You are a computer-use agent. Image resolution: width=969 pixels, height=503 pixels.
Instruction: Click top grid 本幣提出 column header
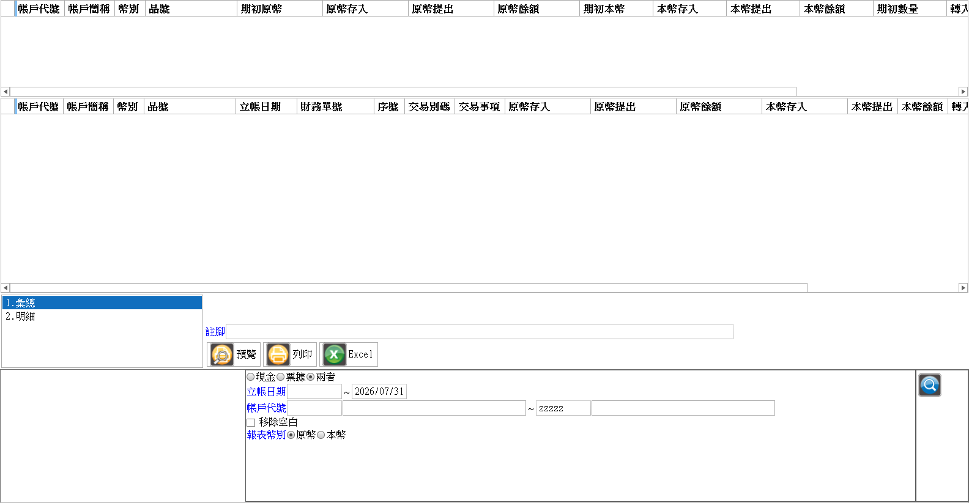click(x=763, y=9)
